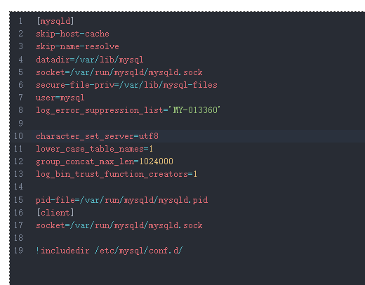Click the 1024000 value on line 12

pos(156,161)
